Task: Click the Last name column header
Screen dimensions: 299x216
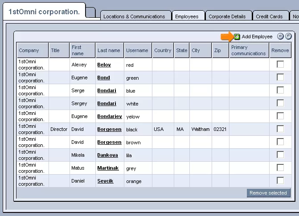Action: click(109, 50)
